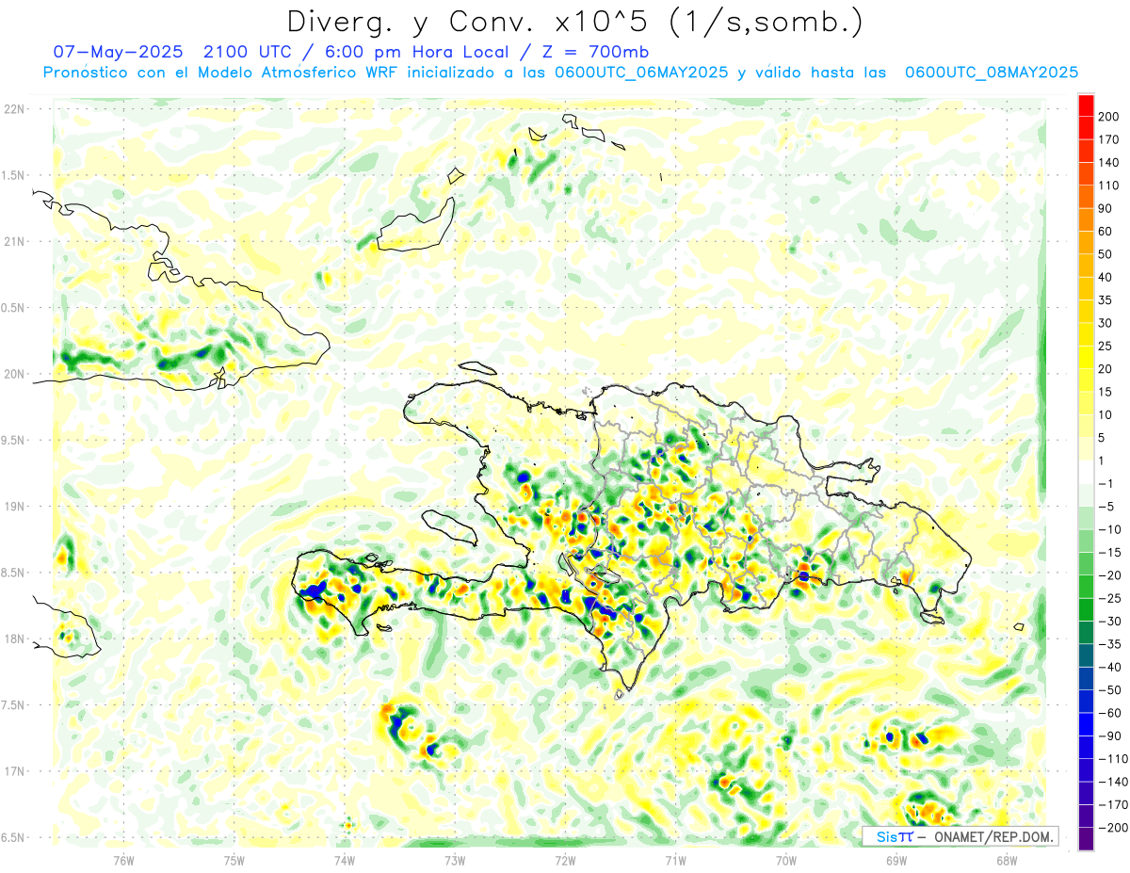Viewport: 1130px width, 873px height.
Task: Click the "72W" longitude label
Action: click(x=565, y=860)
